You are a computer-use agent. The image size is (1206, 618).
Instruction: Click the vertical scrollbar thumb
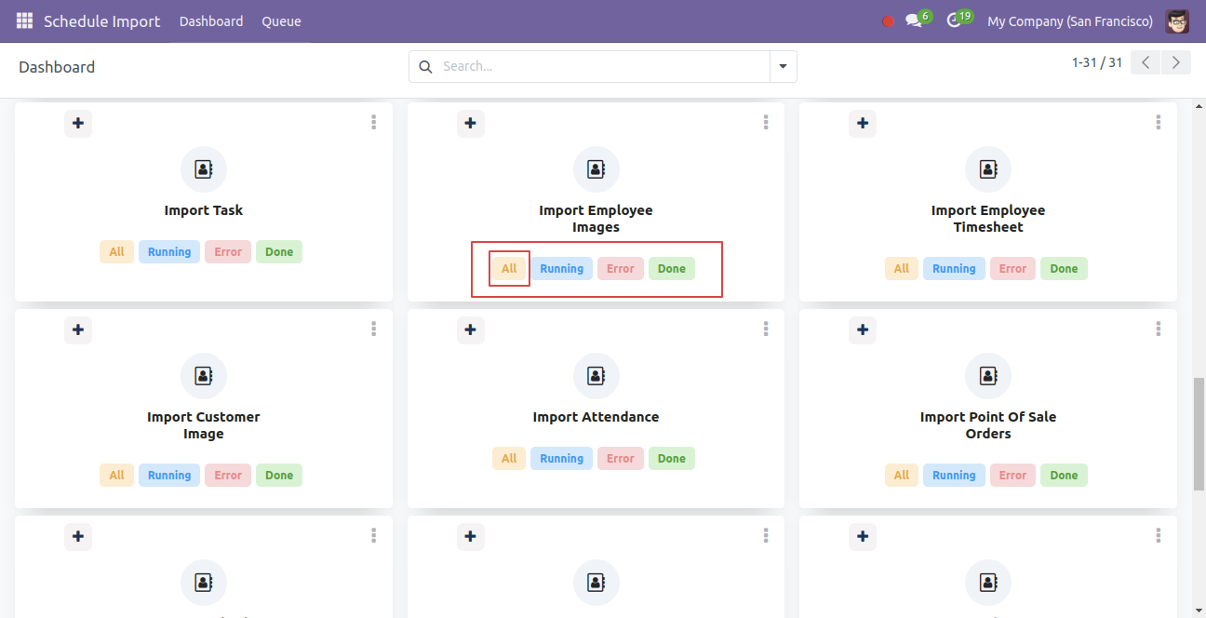(1199, 434)
